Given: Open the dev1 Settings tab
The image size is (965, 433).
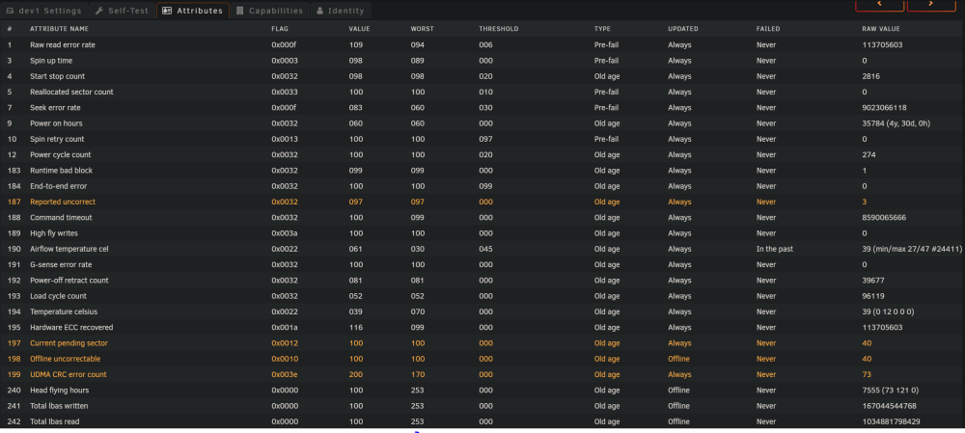Looking at the screenshot, I should (43, 11).
